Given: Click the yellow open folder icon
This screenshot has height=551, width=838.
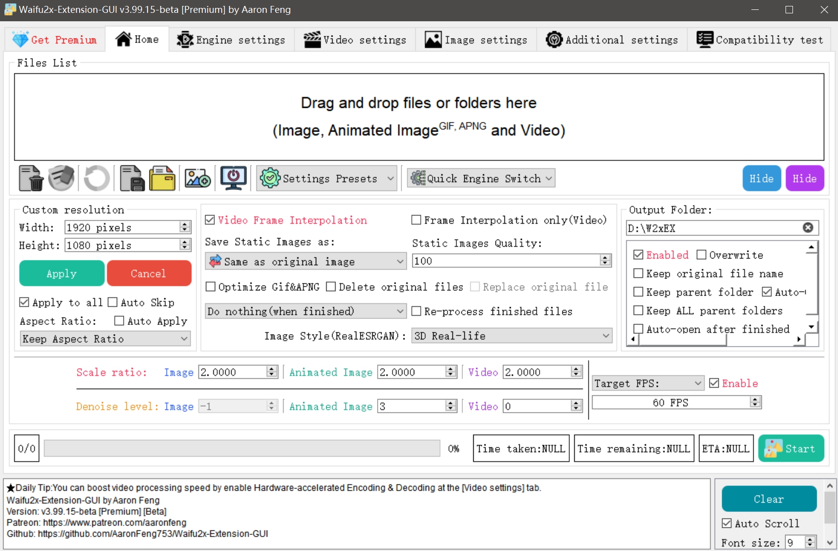Looking at the screenshot, I should 162,178.
